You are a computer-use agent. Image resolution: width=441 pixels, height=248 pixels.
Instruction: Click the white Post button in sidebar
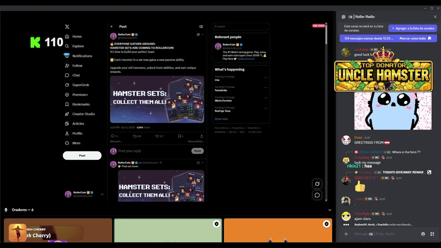point(82,155)
